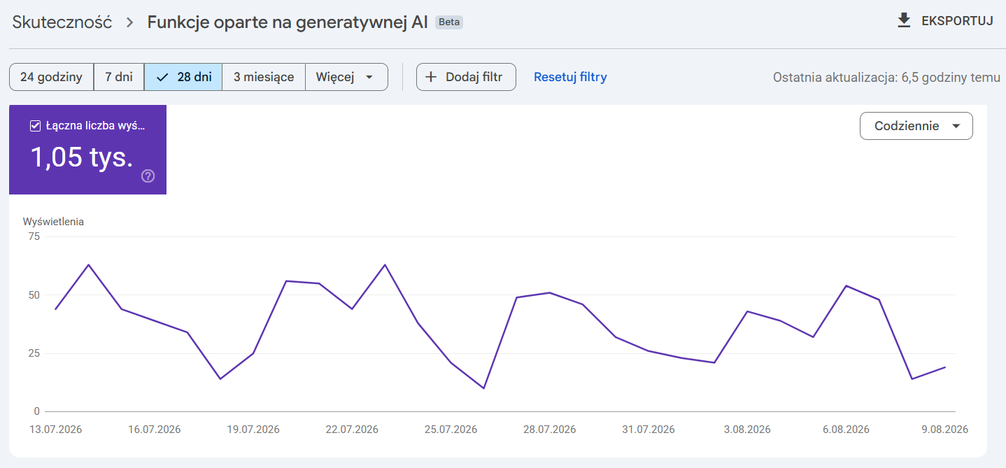The height and width of the screenshot is (468, 1006).
Task: Click the plus icon in Dodaj filtr
Action: pyautogui.click(x=431, y=77)
